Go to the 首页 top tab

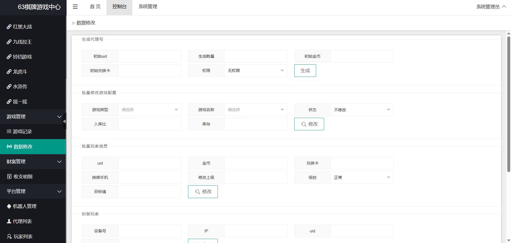(95, 7)
